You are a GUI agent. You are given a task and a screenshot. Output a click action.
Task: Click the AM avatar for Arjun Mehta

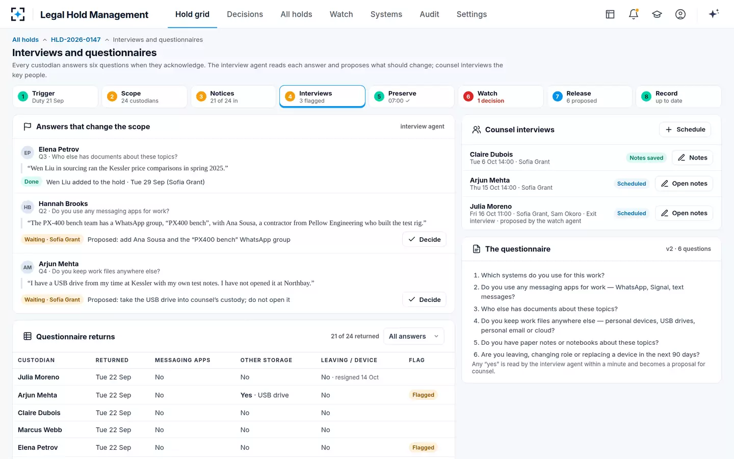pyautogui.click(x=28, y=268)
